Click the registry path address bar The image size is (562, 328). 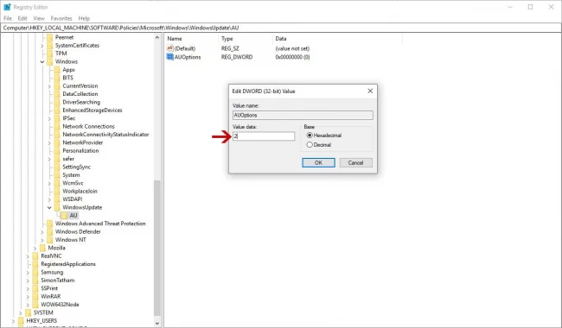click(x=281, y=28)
